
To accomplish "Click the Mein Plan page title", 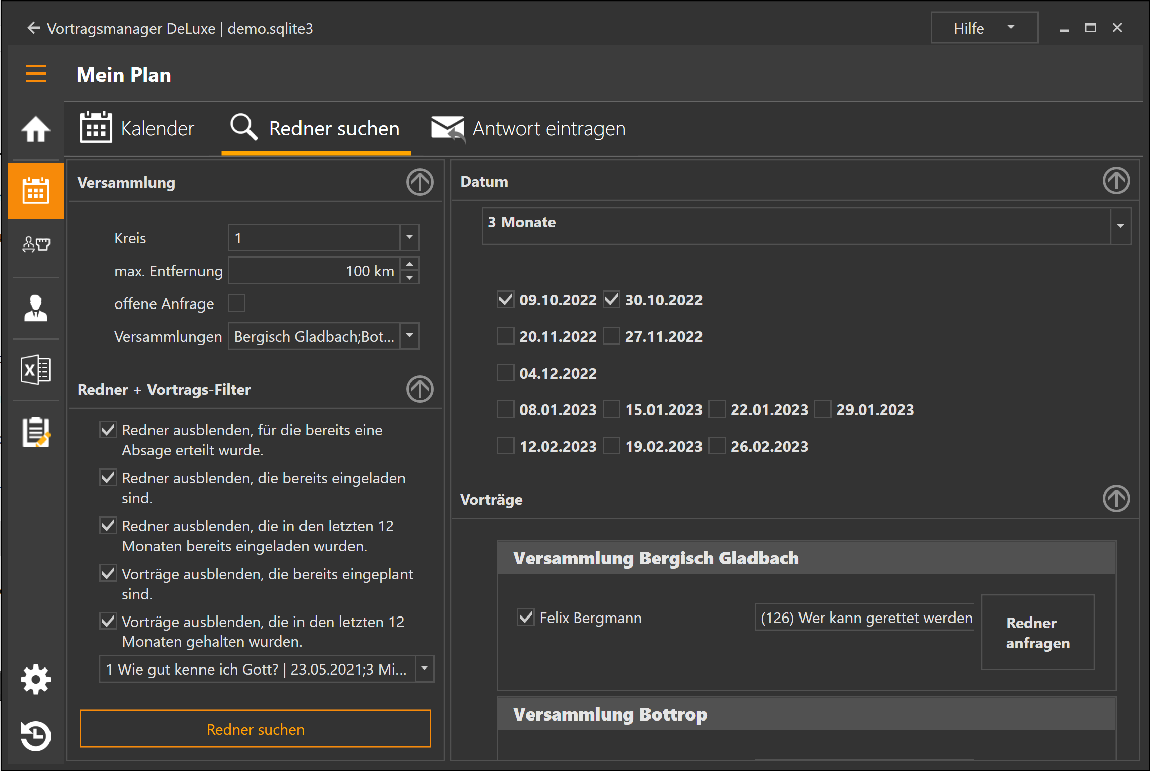I will [124, 75].
